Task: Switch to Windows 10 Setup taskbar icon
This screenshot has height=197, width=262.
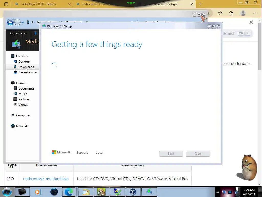Action: [x=149, y=192]
